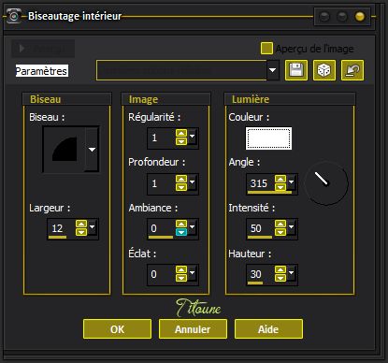Click the randomize parameters dice icon
Screen dimensions: 388x363
pos(324,70)
